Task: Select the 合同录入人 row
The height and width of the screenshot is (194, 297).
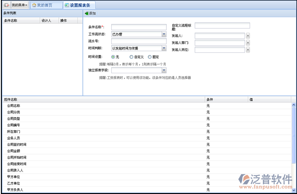Action: click(147, 170)
